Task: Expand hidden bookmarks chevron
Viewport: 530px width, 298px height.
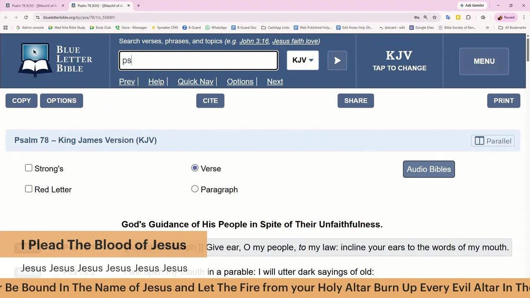Action: 487,28
